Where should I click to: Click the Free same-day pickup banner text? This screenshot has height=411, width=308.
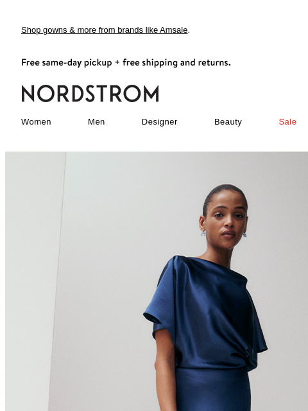click(126, 63)
